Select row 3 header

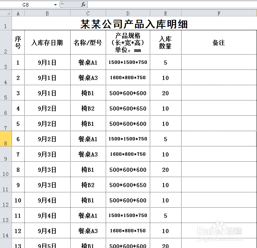[x=6, y=62]
